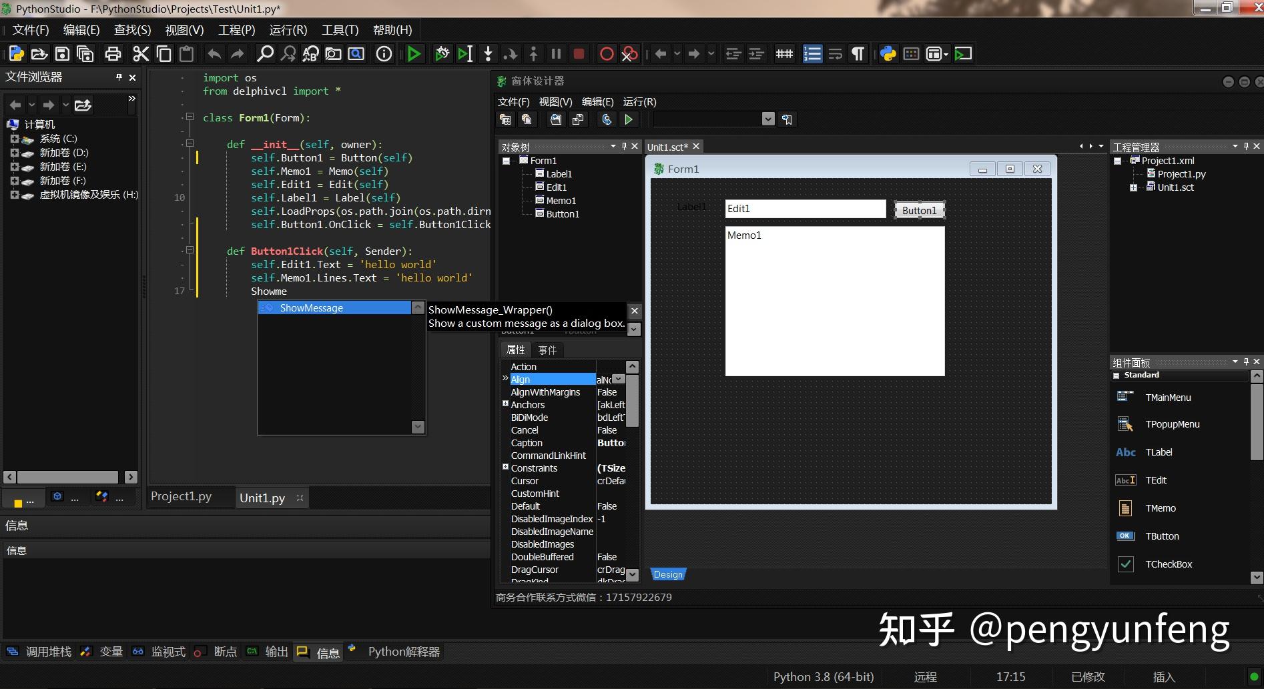Click the Python interpreter icon in the toolbar

tap(888, 53)
